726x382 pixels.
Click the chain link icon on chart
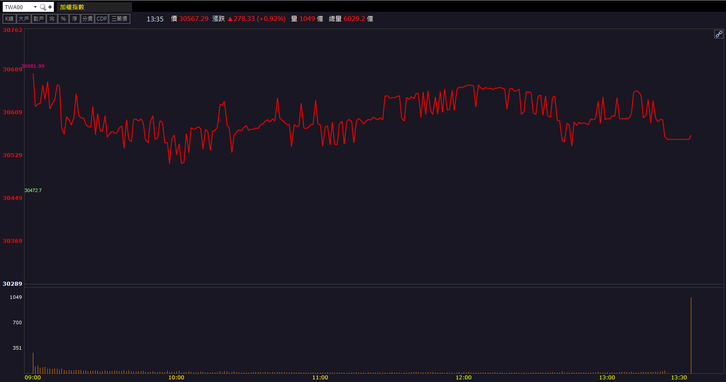tap(719, 34)
